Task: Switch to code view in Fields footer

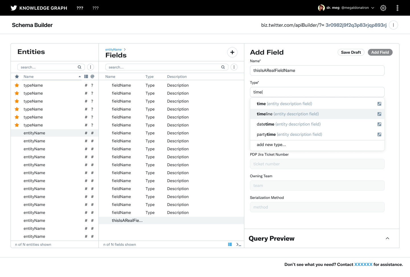Action: [x=239, y=244]
